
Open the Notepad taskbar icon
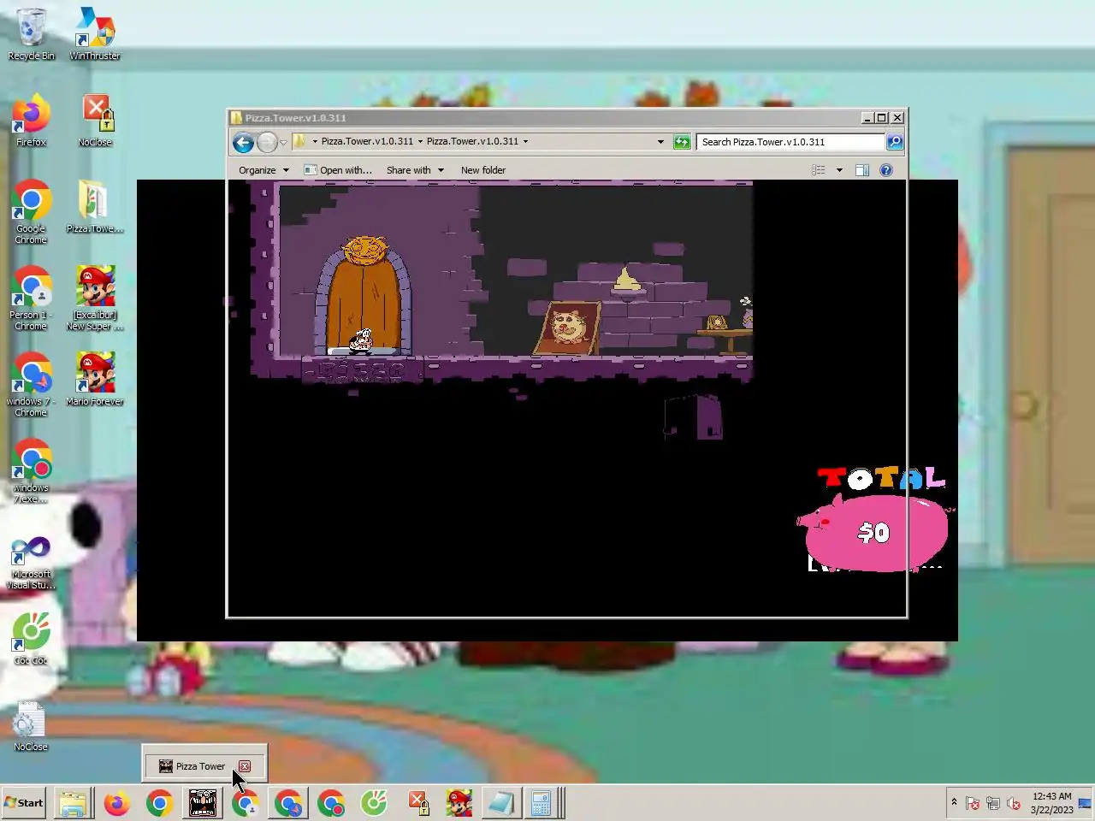[502, 803]
